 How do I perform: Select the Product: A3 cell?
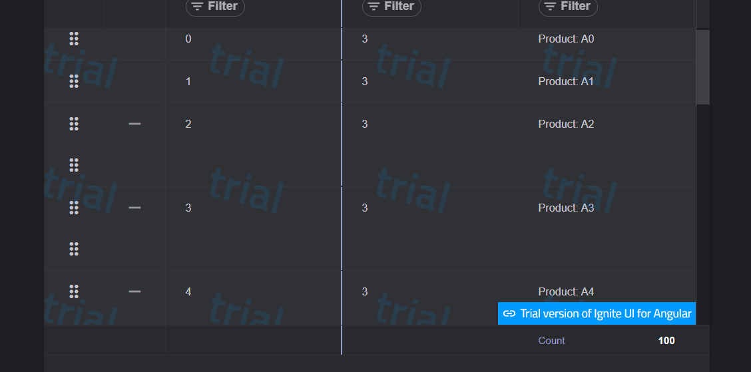pos(607,228)
